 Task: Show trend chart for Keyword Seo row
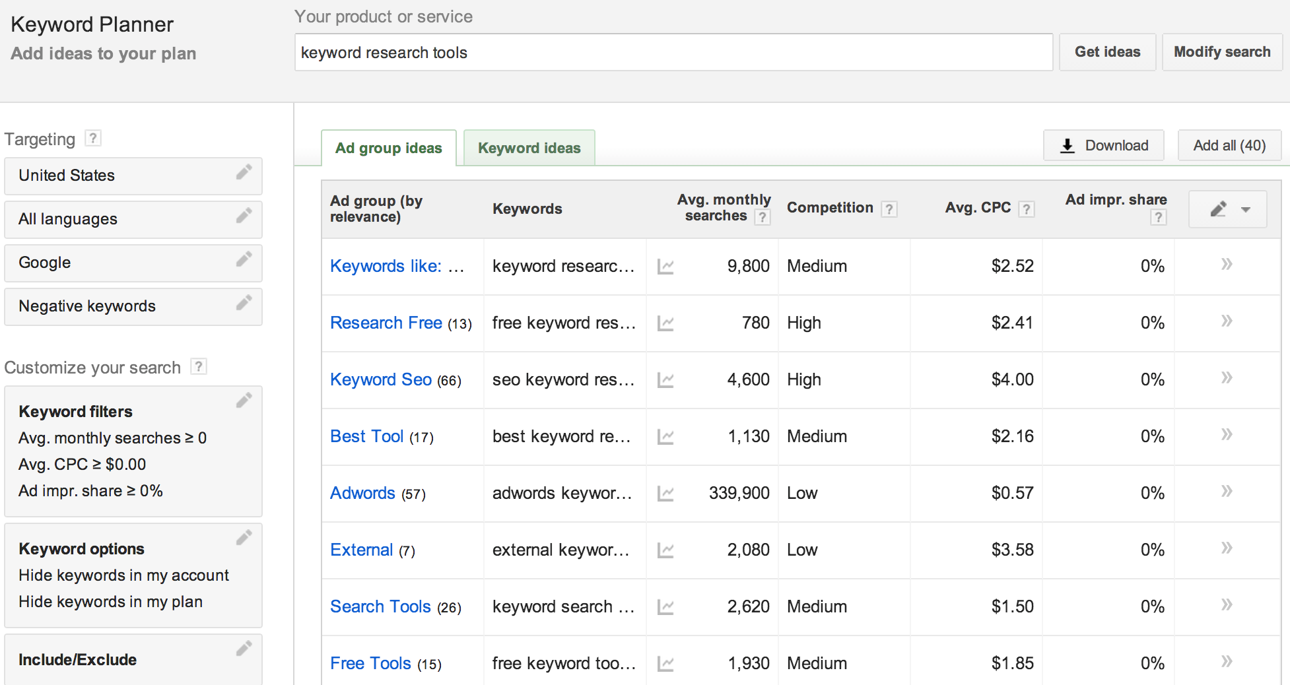665,380
